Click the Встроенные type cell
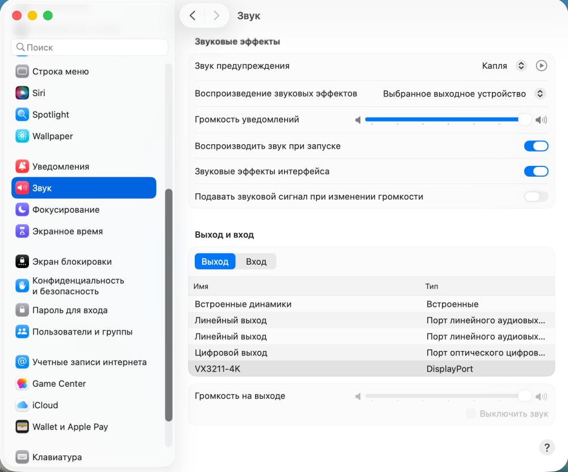 (x=453, y=304)
